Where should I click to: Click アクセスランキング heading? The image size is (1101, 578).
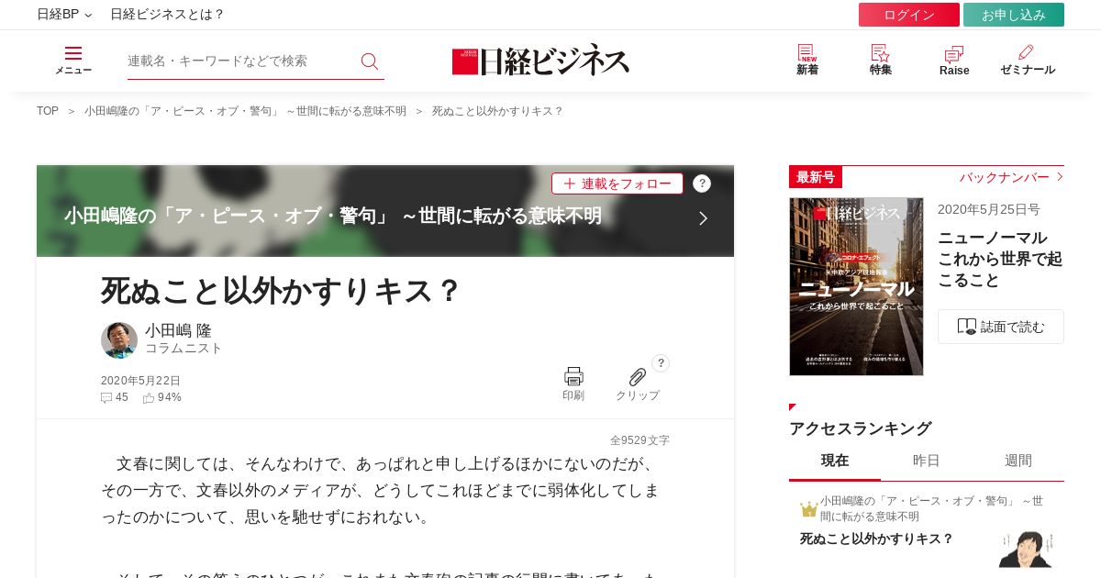[x=860, y=428]
